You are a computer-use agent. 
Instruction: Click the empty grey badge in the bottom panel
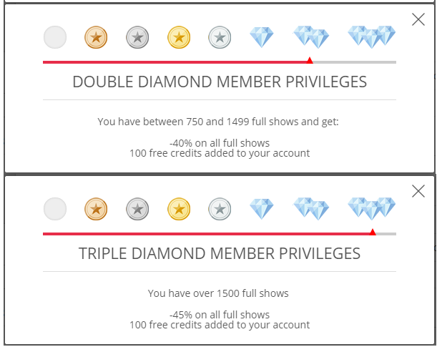55,208
